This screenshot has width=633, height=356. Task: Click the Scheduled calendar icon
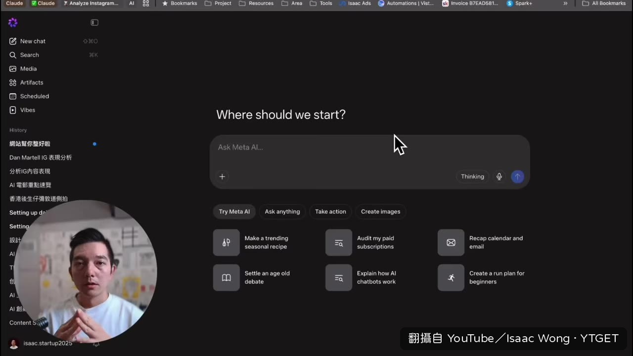pos(13,96)
